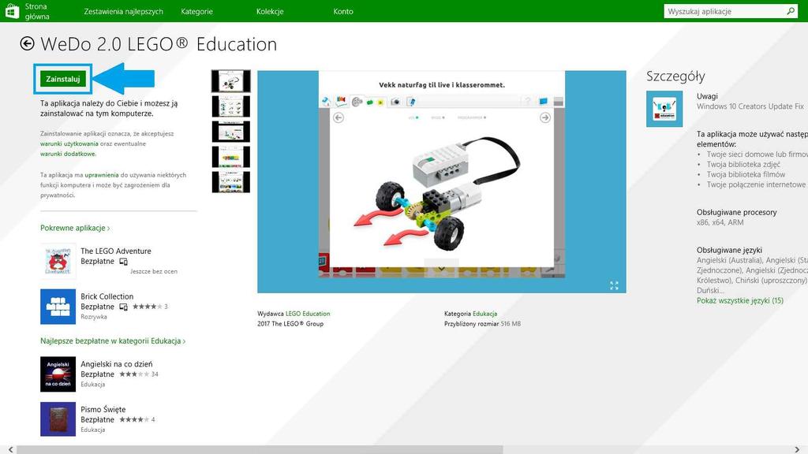Screen dimensions: 808x454
Task: Open the Brick Collection app icon
Action: click(58, 307)
